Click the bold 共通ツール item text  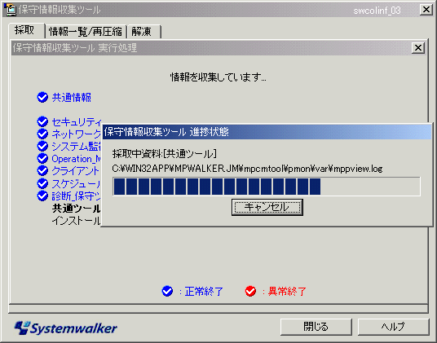click(x=77, y=209)
